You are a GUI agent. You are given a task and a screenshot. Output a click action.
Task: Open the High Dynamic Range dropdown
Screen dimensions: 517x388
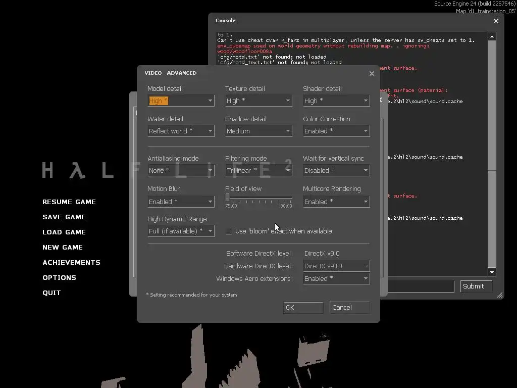pyautogui.click(x=181, y=231)
